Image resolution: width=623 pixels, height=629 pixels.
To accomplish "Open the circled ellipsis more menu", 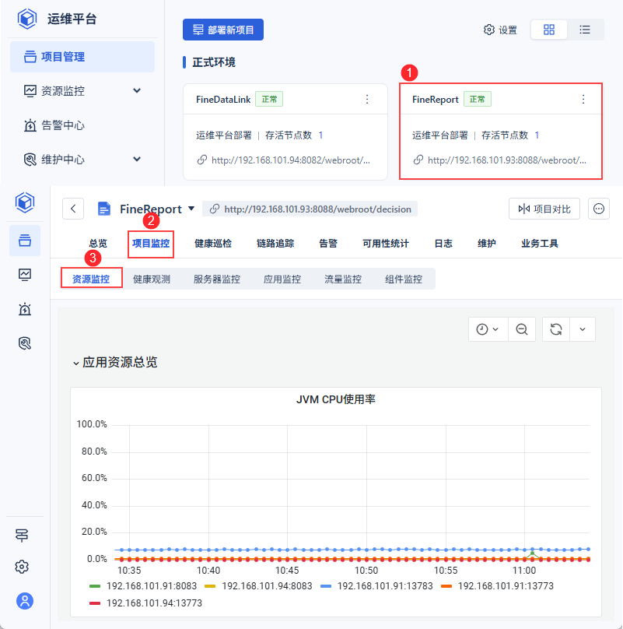I will click(x=599, y=209).
